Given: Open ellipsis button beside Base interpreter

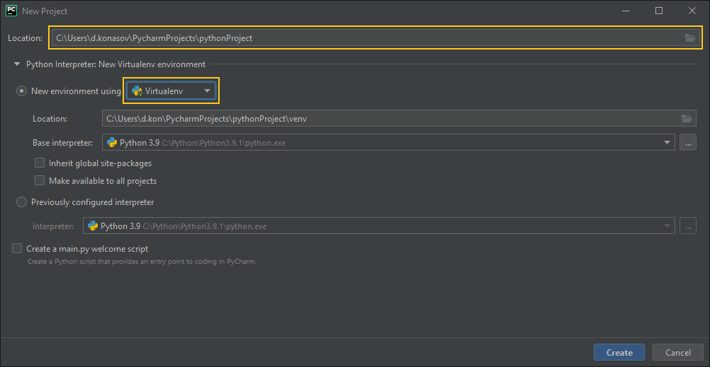Looking at the screenshot, I should 688,143.
